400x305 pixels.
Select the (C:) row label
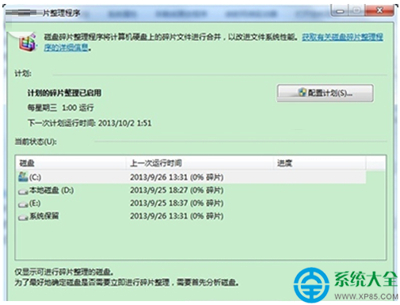pos(35,177)
